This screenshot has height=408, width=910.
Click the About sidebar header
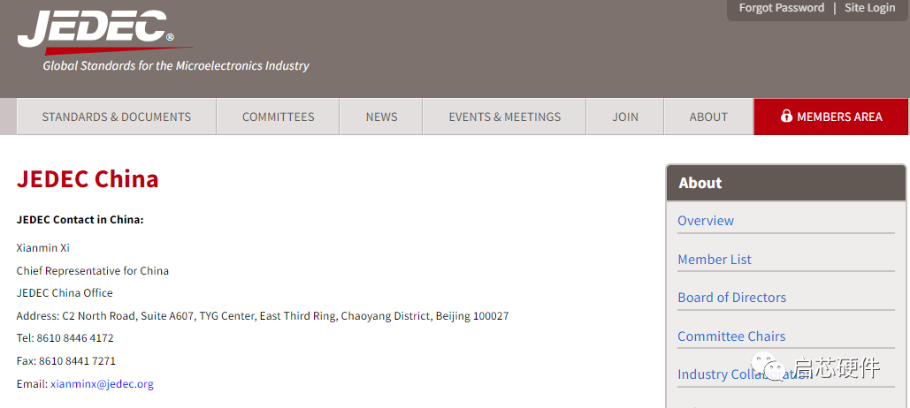click(700, 183)
